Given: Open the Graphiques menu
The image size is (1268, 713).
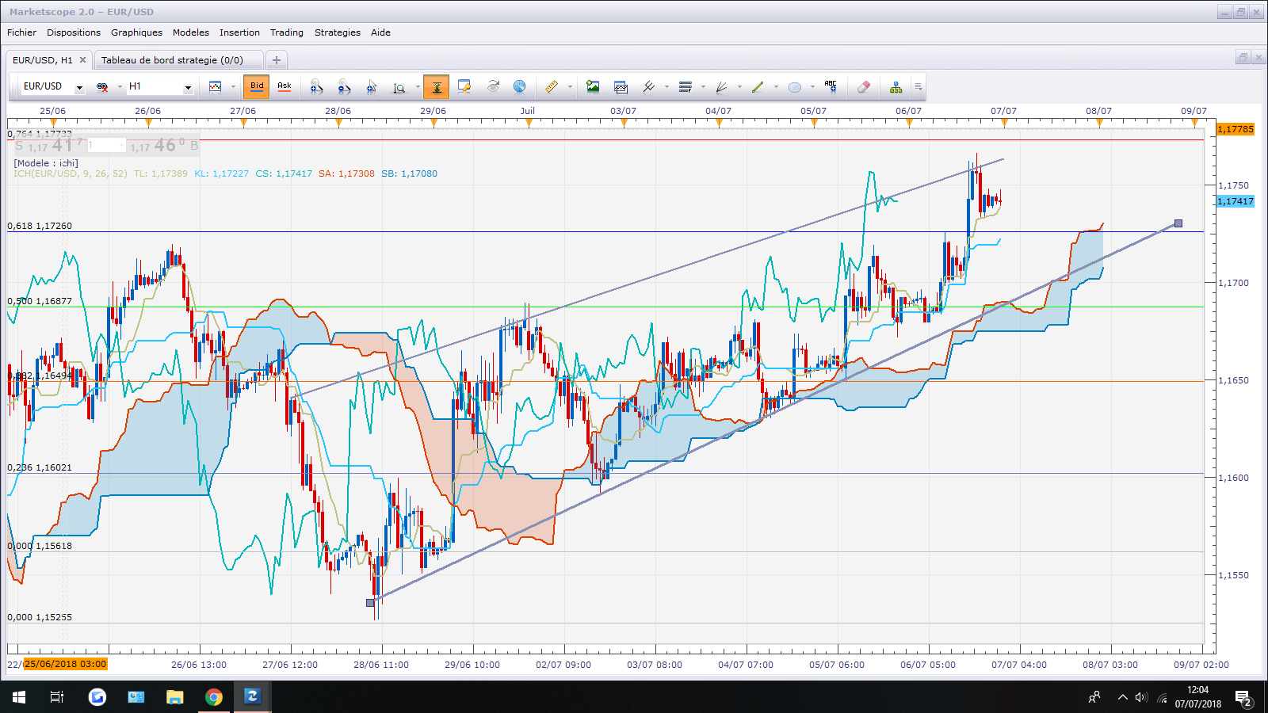Looking at the screenshot, I should point(136,32).
